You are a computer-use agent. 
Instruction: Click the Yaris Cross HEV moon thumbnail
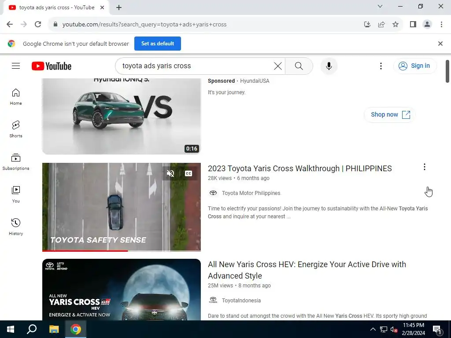[x=122, y=290]
